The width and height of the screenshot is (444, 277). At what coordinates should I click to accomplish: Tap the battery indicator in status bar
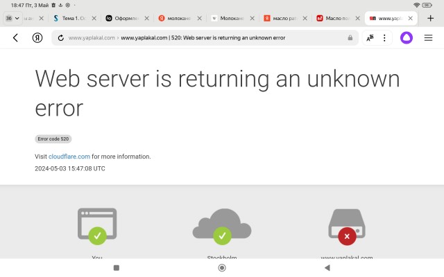(x=427, y=5)
